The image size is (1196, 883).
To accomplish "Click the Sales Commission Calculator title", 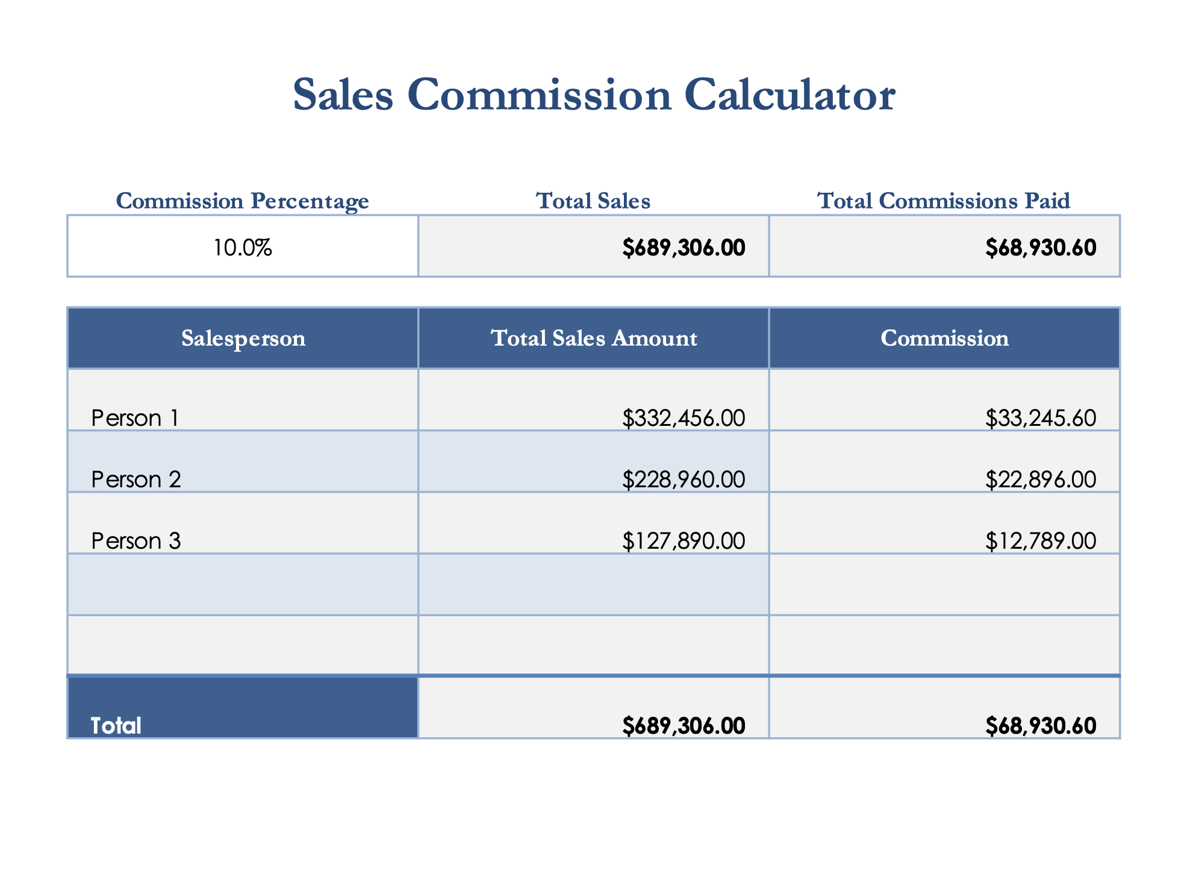I will [594, 95].
